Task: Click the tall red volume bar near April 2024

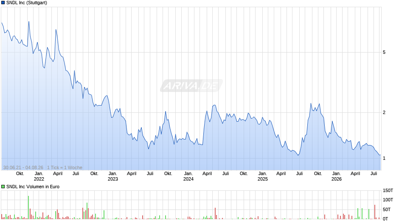Action: coord(215,214)
